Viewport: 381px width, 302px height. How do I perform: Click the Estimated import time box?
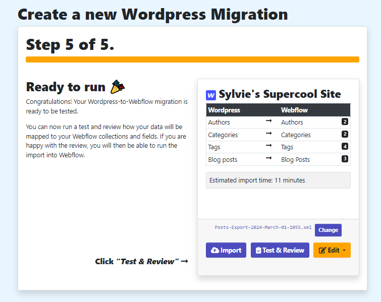point(278,180)
